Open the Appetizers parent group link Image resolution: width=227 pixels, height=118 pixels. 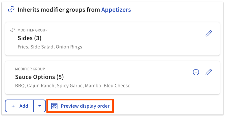point(116,10)
